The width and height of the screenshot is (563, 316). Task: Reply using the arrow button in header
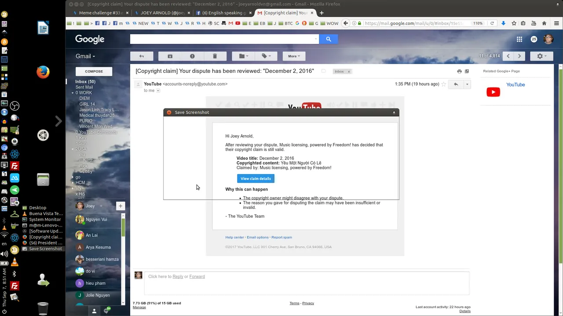click(x=456, y=84)
